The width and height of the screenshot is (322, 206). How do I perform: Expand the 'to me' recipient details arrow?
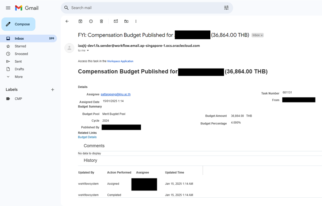pos(88,51)
